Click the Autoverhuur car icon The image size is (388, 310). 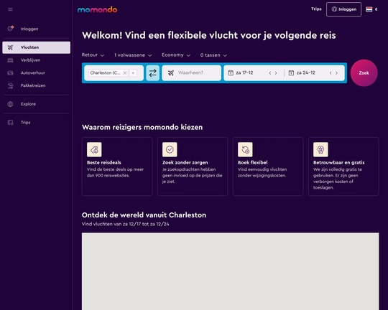pyautogui.click(x=10, y=73)
